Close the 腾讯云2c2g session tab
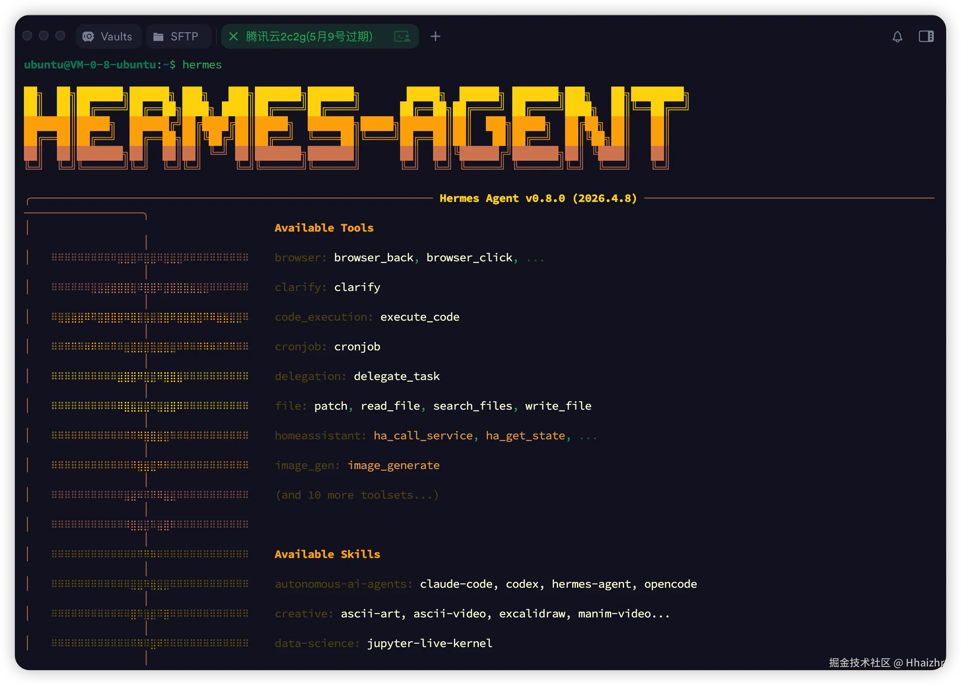961x685 pixels. (233, 37)
